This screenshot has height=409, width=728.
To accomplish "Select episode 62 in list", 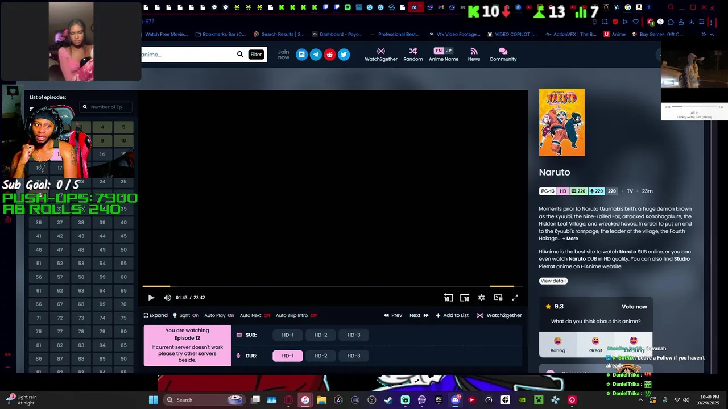I will [x=60, y=291].
